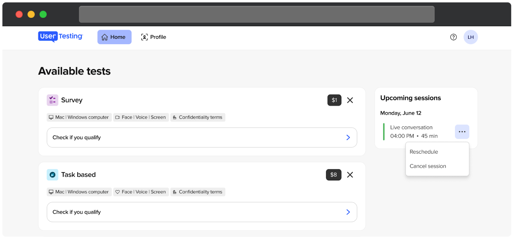The image size is (513, 239).
Task: Click the UserTesting logo
Action: pyautogui.click(x=60, y=36)
